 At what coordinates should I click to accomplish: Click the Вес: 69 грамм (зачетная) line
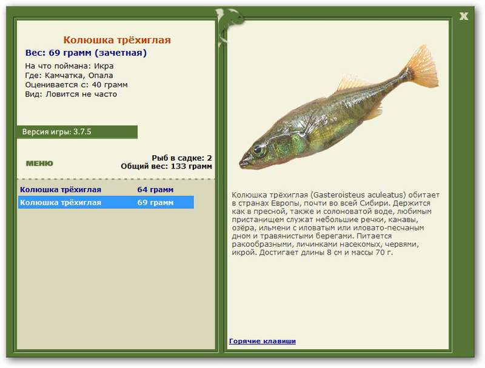[x=86, y=53]
